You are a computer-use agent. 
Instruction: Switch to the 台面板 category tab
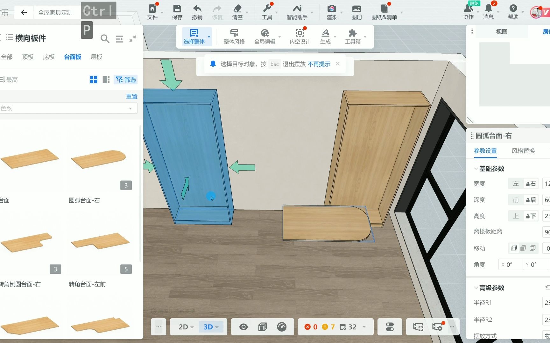click(73, 57)
